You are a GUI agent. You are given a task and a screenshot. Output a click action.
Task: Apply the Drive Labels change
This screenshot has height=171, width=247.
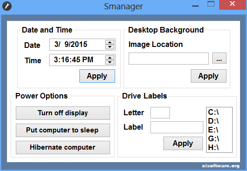point(183,143)
